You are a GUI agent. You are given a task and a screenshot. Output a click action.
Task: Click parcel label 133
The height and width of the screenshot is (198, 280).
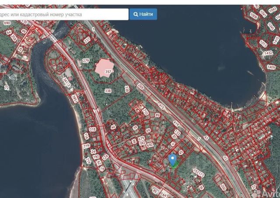coord(177,133)
